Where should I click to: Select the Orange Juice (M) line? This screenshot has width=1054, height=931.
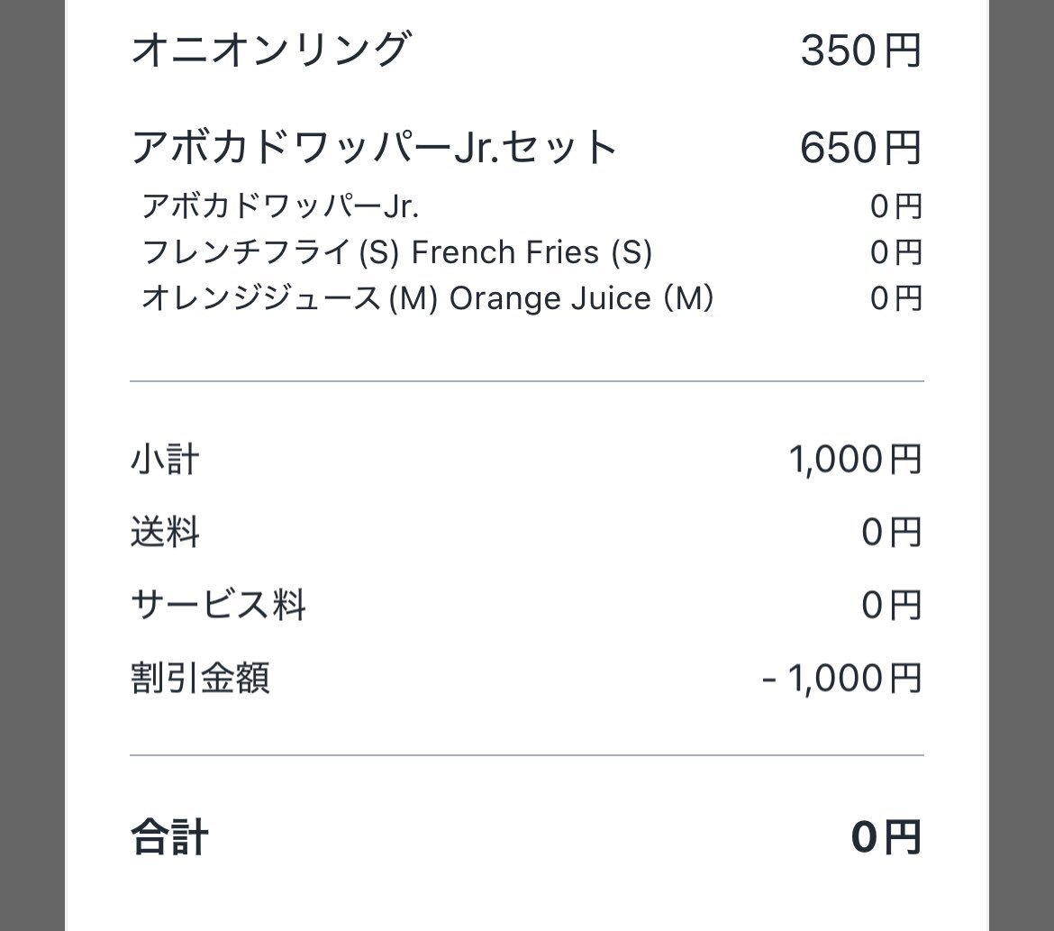(x=428, y=298)
